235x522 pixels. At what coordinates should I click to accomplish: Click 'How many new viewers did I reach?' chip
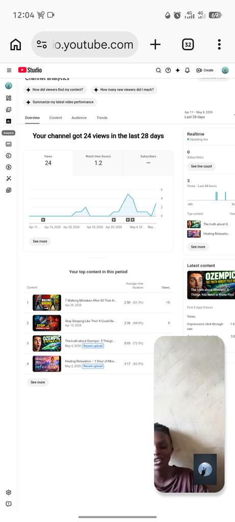(124, 90)
